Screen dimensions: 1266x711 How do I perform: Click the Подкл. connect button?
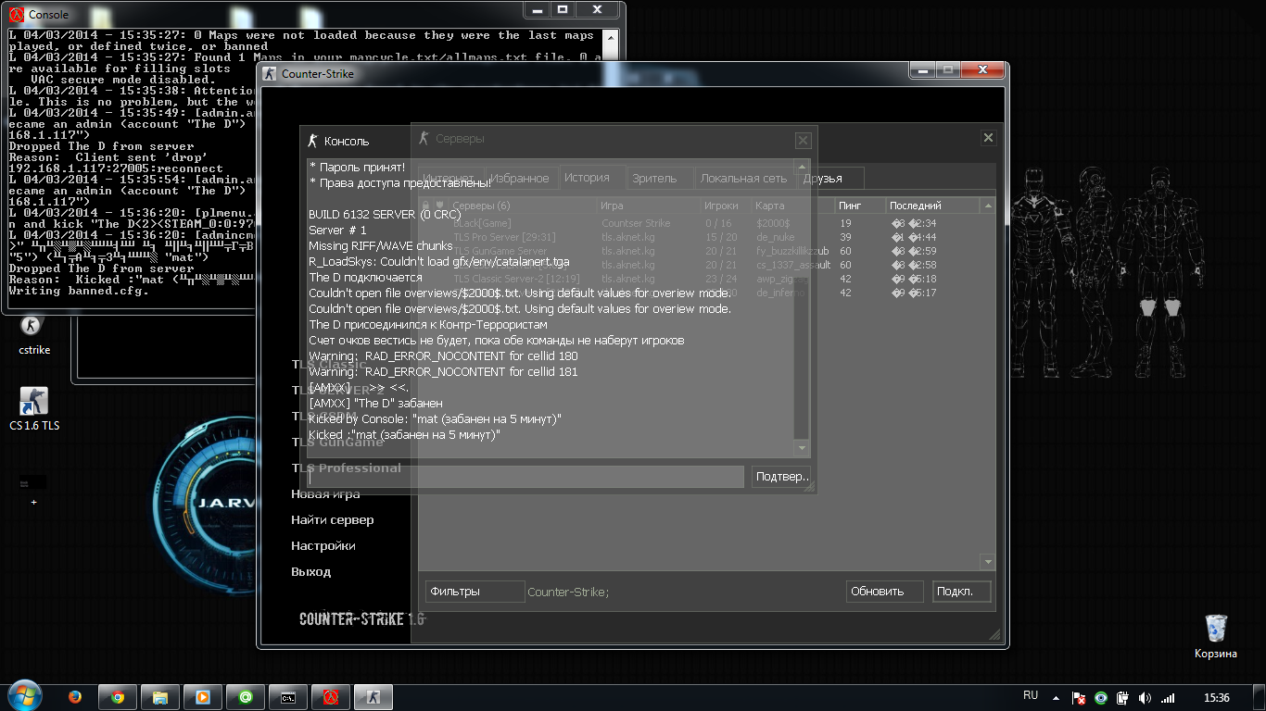tap(961, 592)
